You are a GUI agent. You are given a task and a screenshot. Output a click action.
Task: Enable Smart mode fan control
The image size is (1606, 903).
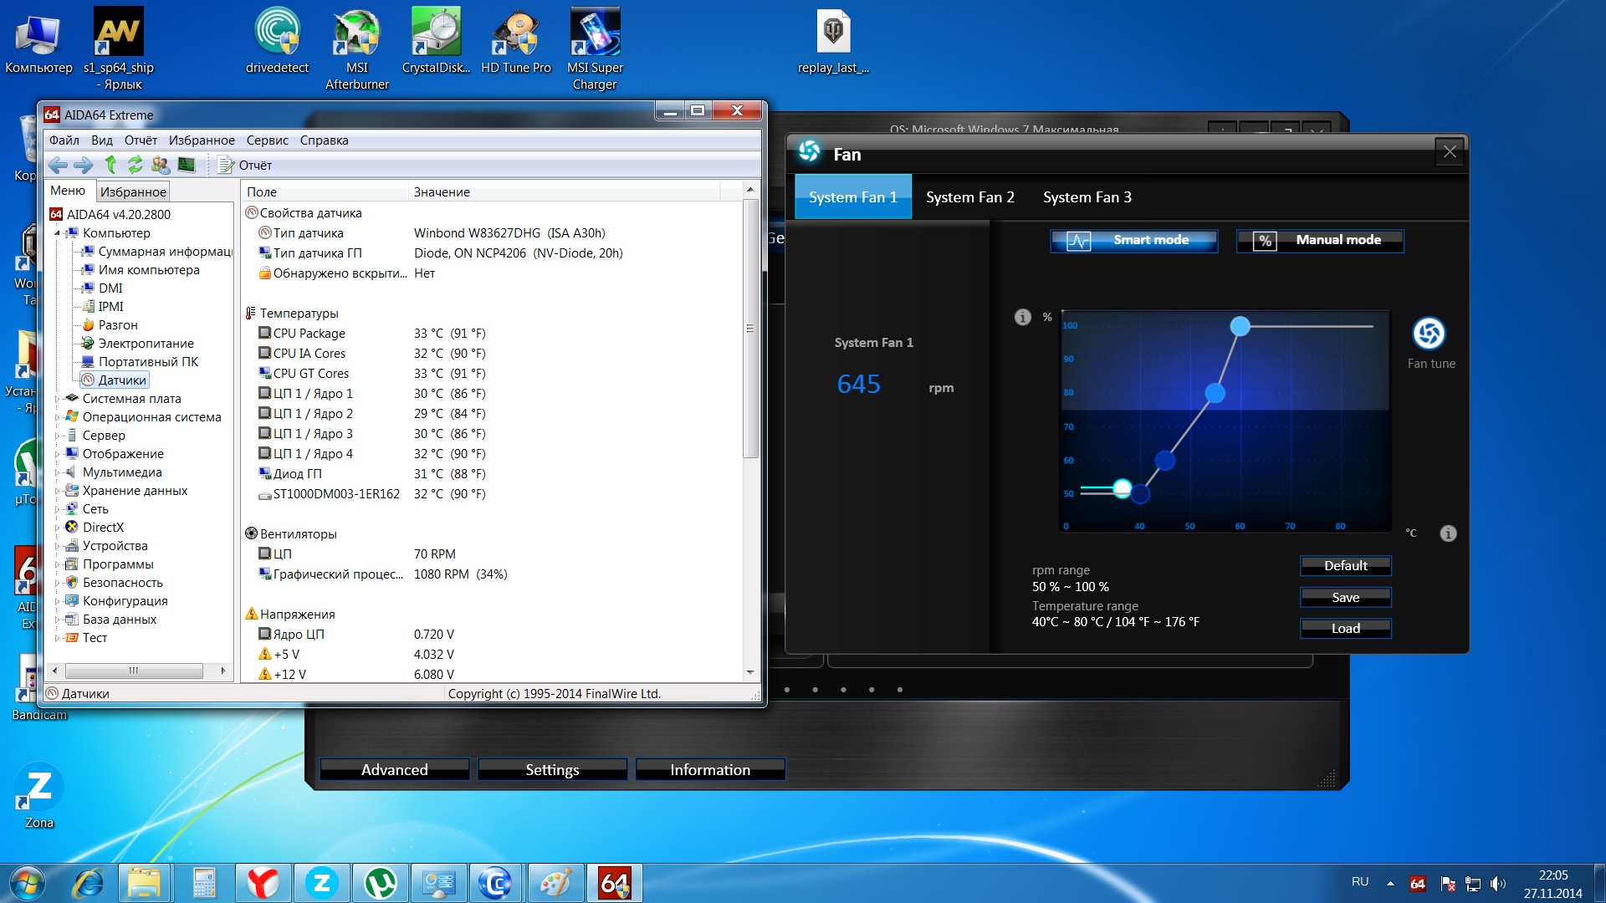coord(1133,241)
